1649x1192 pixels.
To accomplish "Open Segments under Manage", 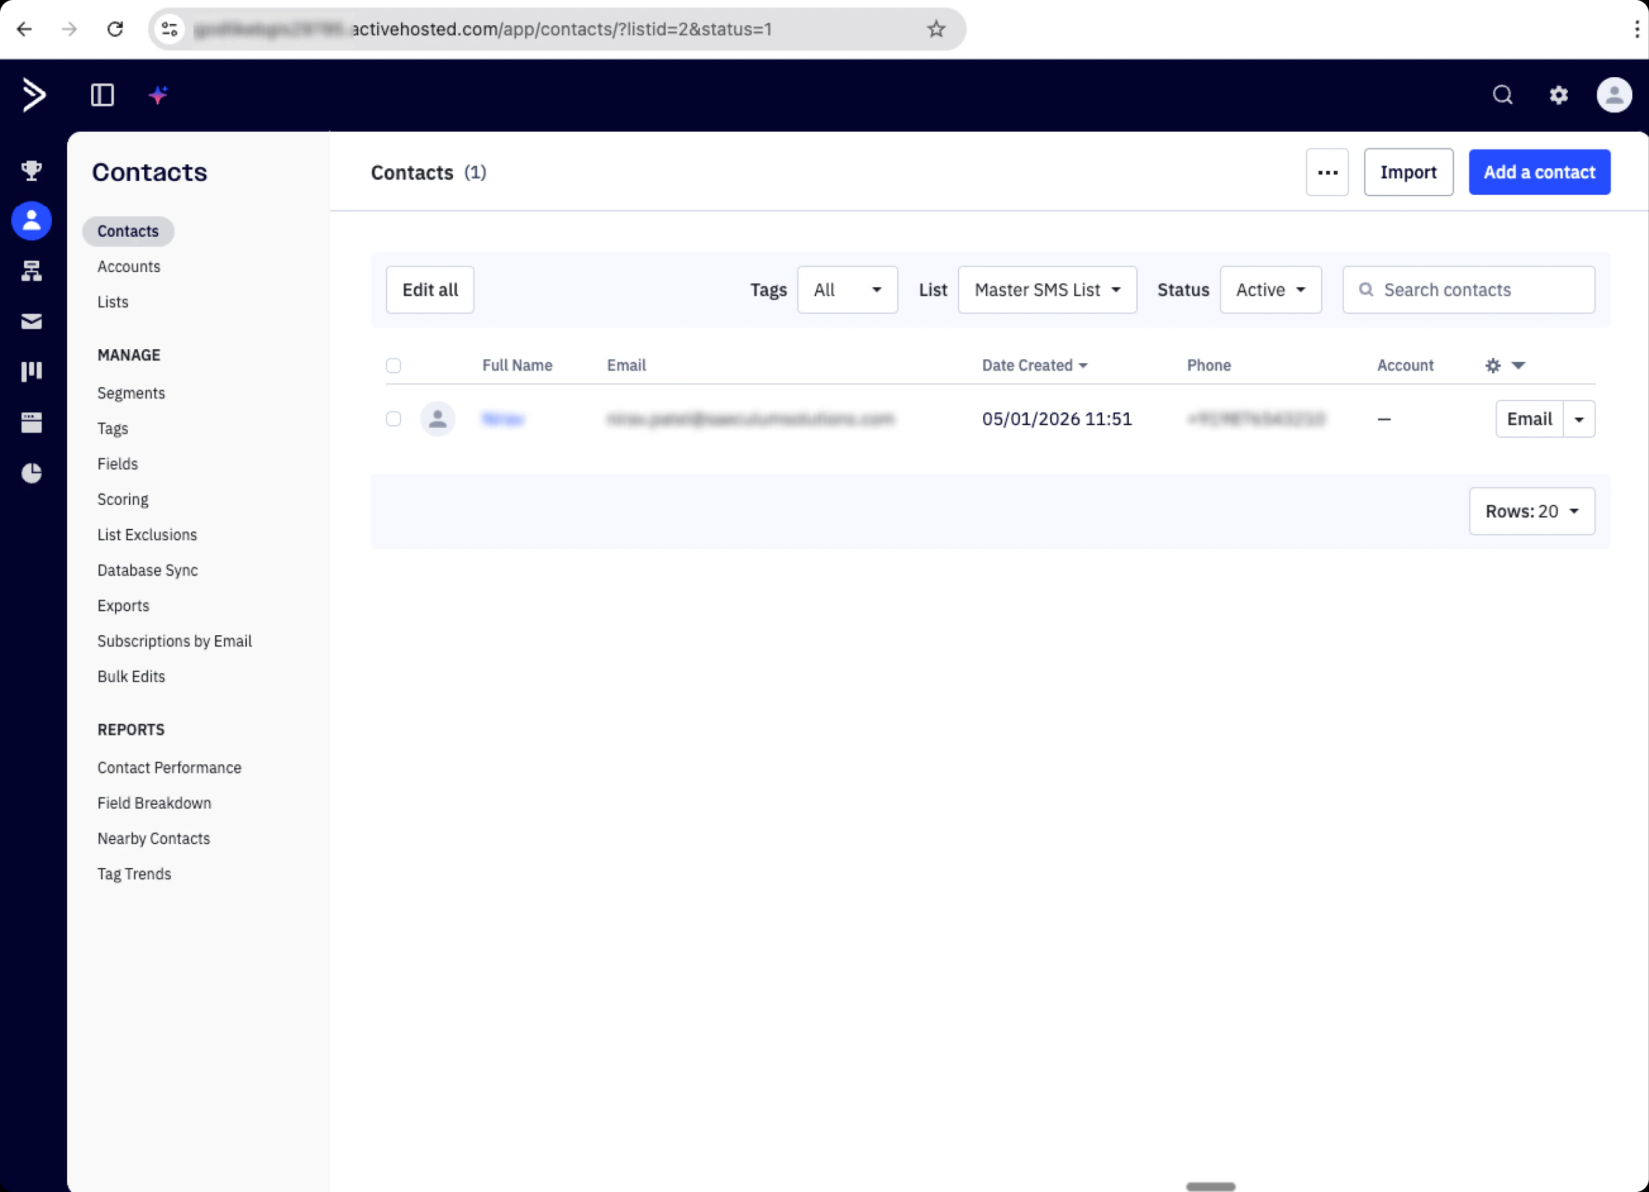I will pos(131,394).
